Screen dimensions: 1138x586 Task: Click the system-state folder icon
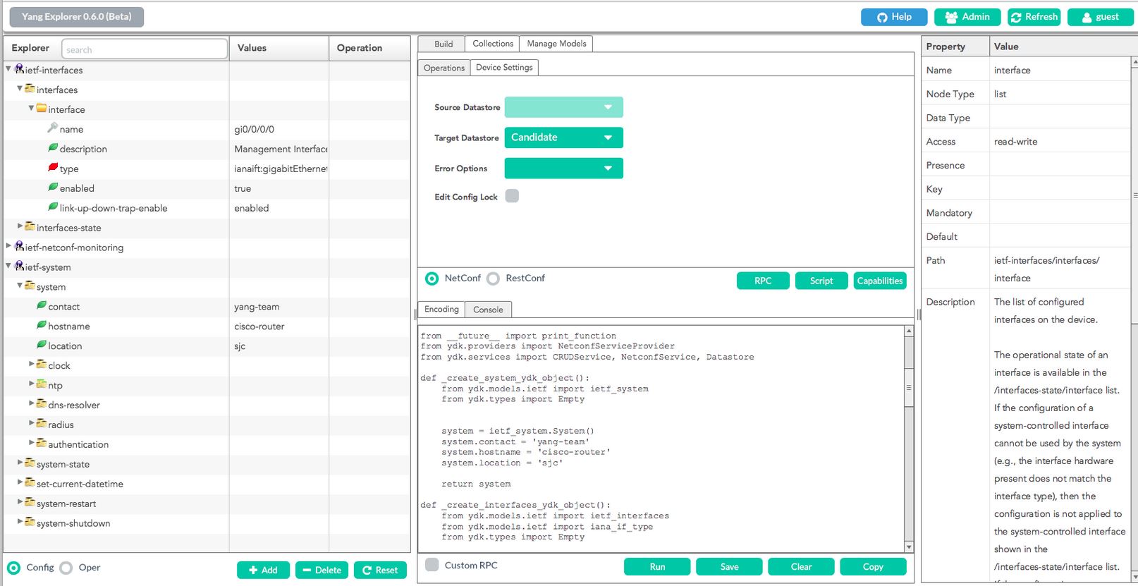coord(30,463)
